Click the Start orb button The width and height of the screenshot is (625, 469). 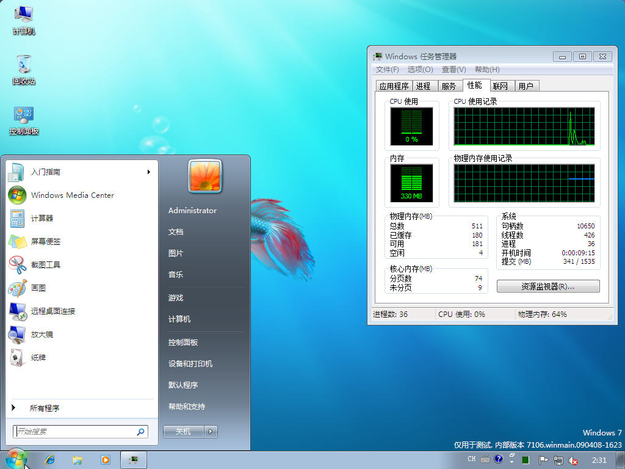16,459
